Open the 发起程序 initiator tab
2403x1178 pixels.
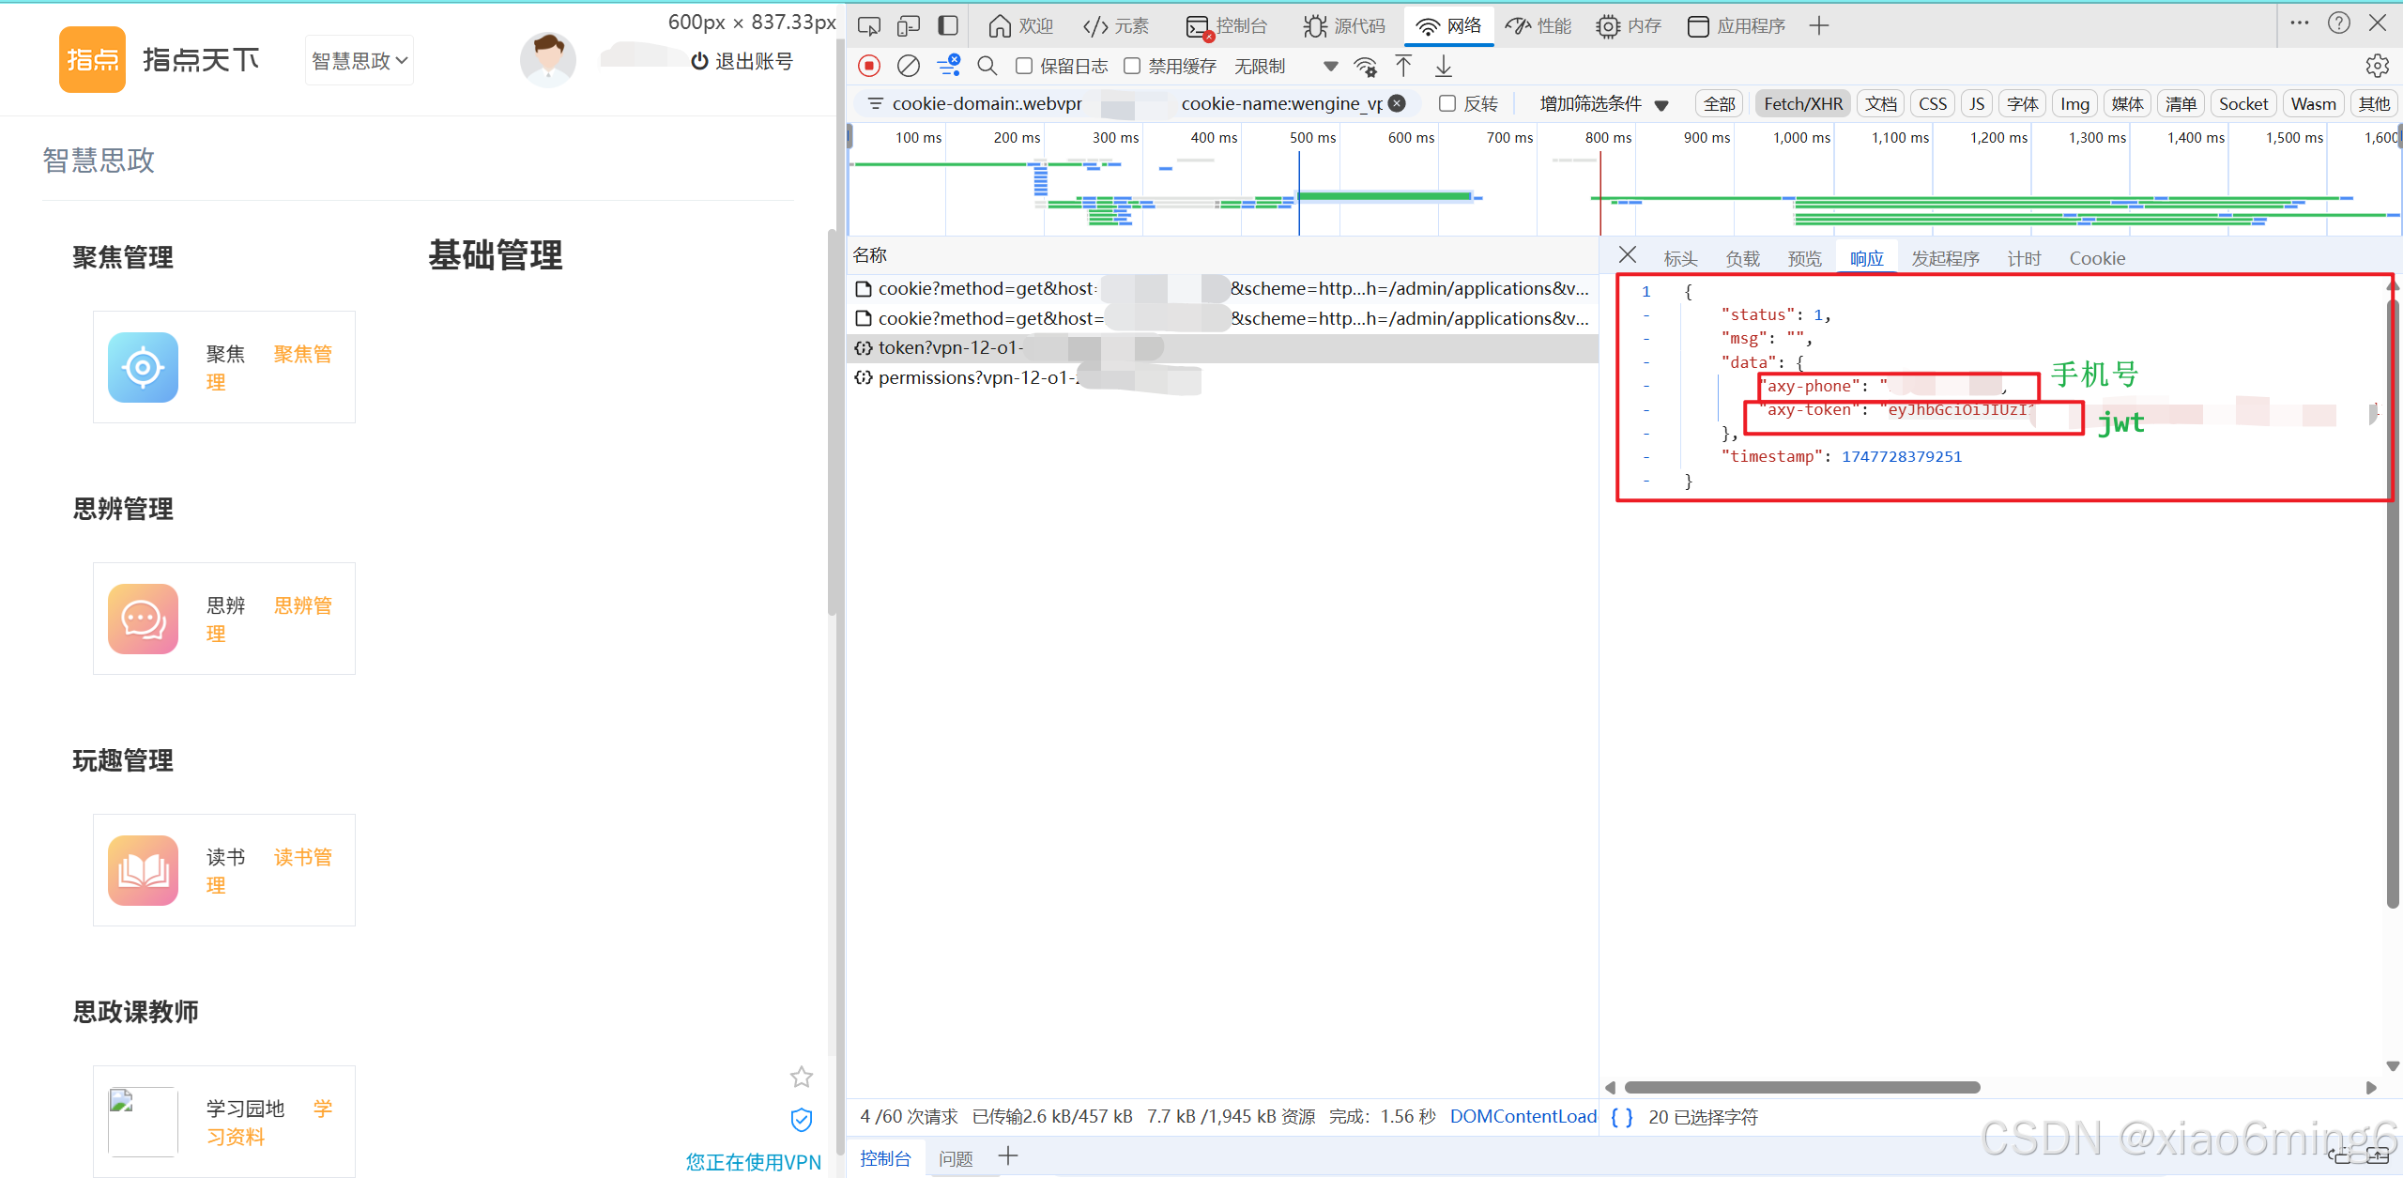coord(1945,258)
